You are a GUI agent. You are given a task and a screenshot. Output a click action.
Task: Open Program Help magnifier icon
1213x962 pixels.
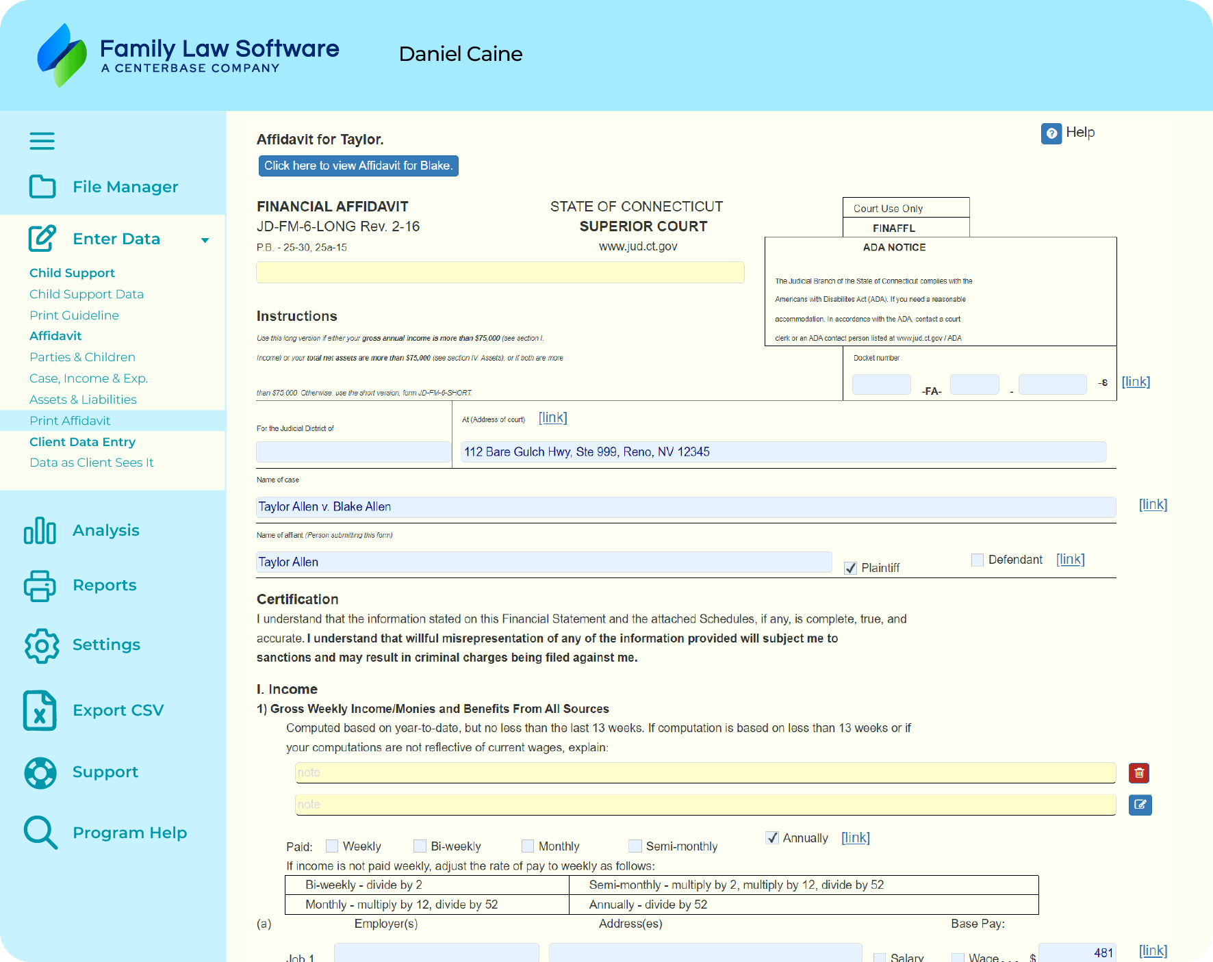coord(40,833)
